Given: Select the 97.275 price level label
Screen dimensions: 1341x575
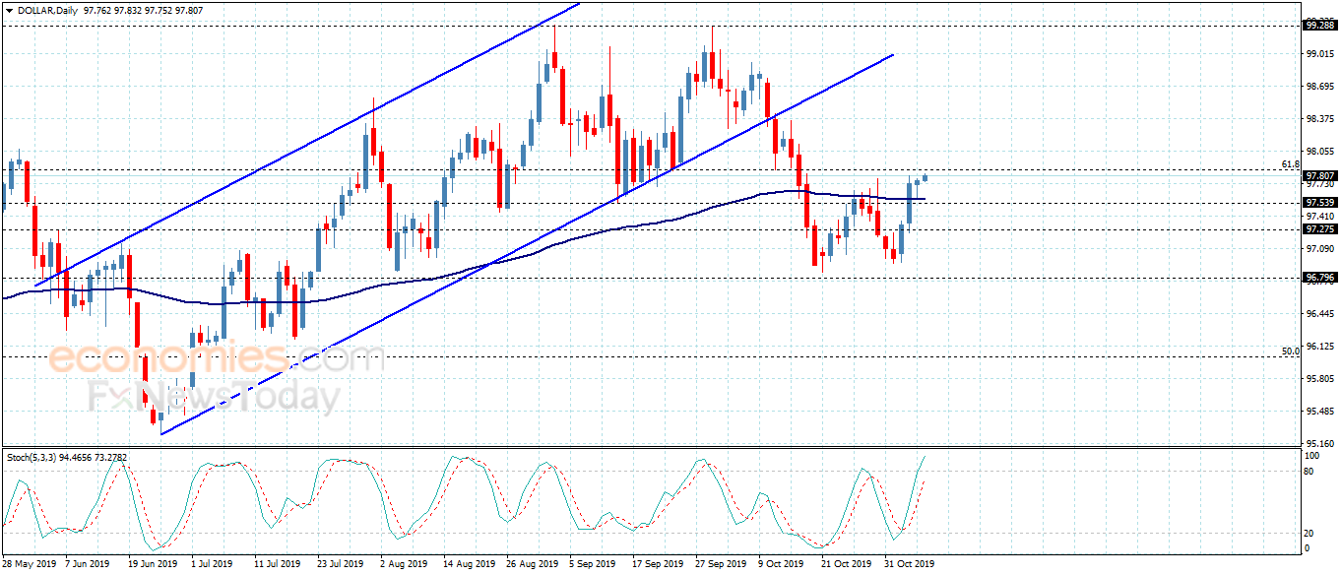Looking at the screenshot, I should click(1318, 229).
